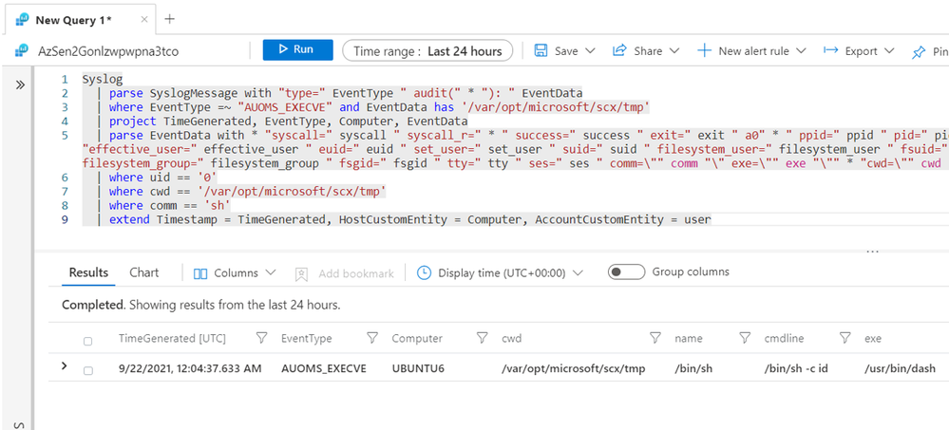Click the workspace icon beside AzSen2Gonlzwpwpna3tco
Screen dimensions: 949x430
23,51
